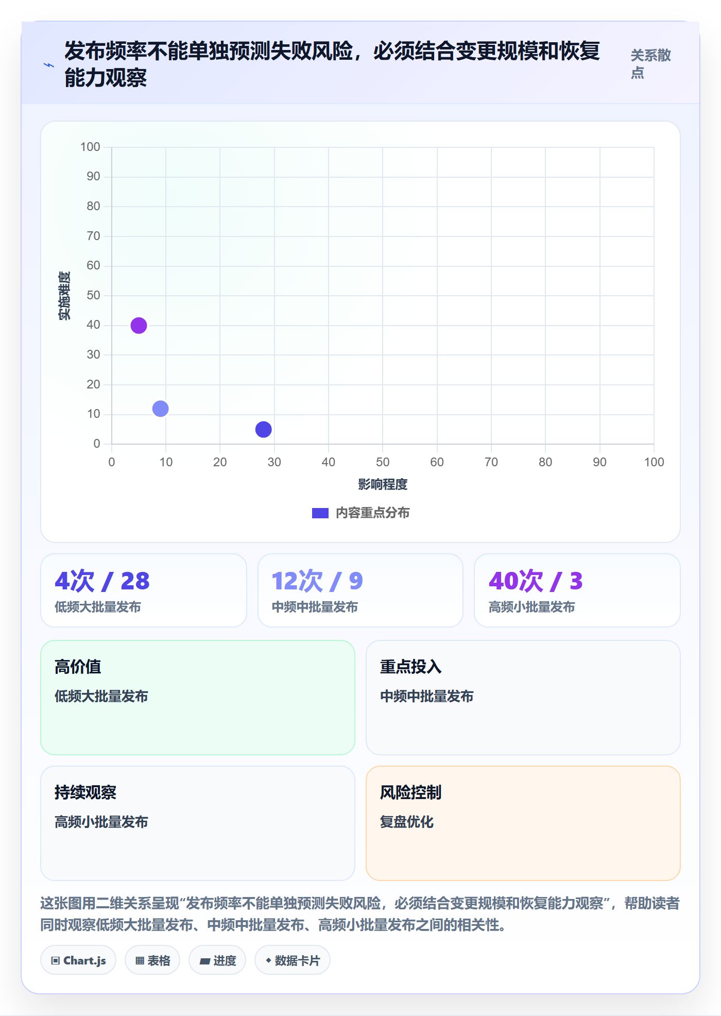The width and height of the screenshot is (721, 1016).
Task: Click the Chart.js chip's square icon
Action: coord(55,961)
